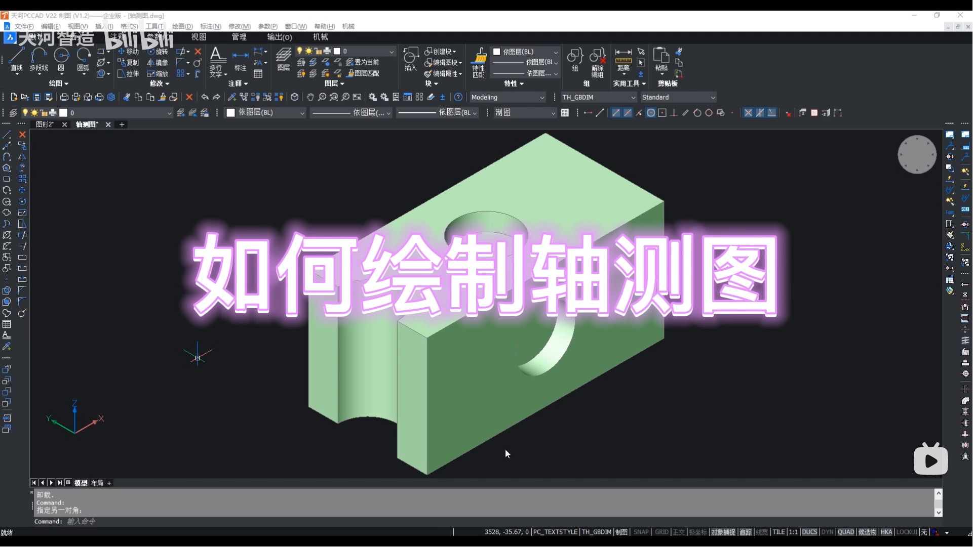Click the 移动 move tool
Screen dimensions: 973x547
pos(128,52)
